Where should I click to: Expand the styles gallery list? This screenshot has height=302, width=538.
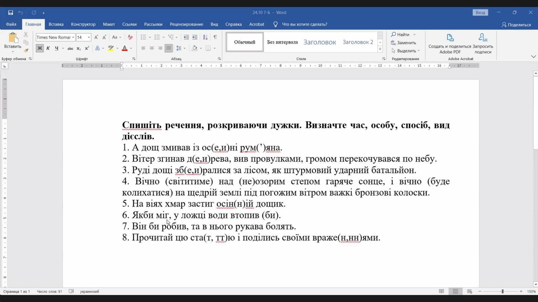(380, 49)
